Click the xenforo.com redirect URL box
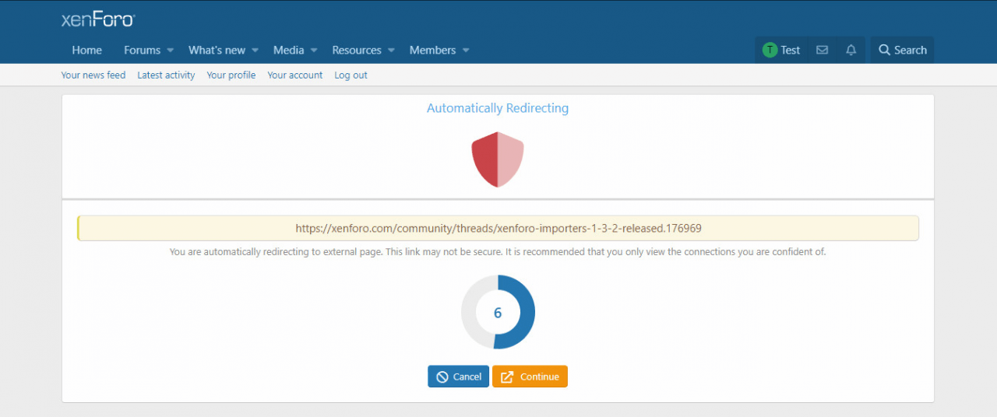This screenshot has height=417, width=997. coord(498,228)
